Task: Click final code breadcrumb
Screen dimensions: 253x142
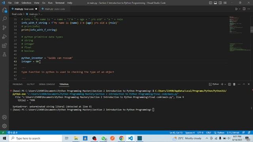Action: [x=17, y=14]
